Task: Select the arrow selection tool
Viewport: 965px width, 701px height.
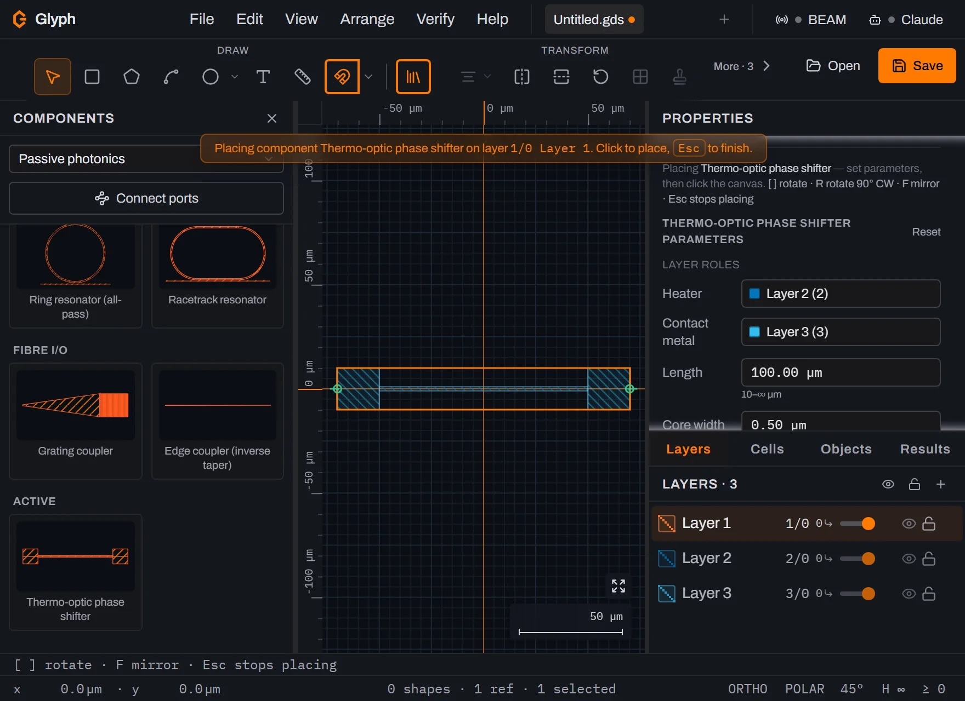Action: coord(53,77)
